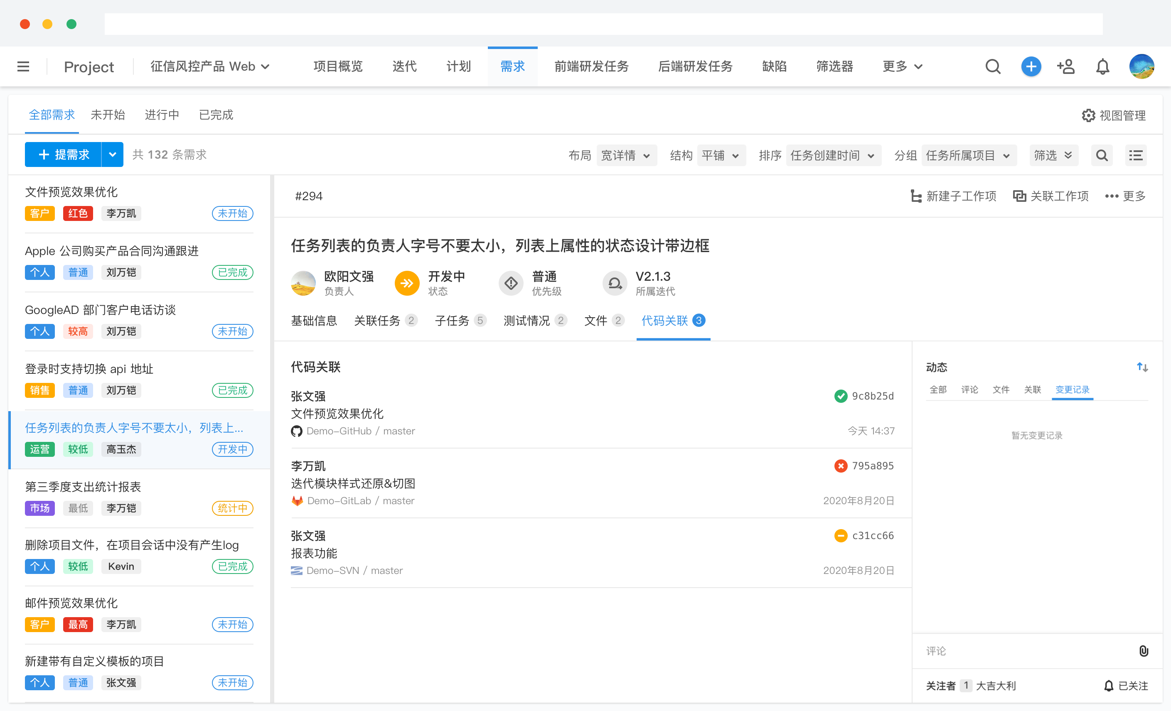Screen dimensions: 1171x711
Task: Open the notifications bell
Action: (1102, 66)
